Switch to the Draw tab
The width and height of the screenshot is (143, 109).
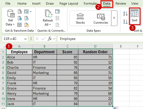(x=50, y=4)
